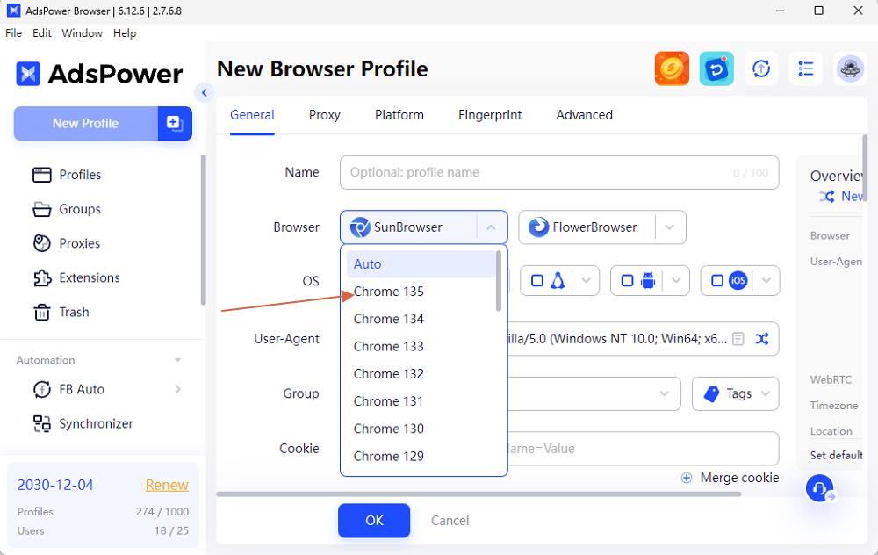Screen dimensions: 878x555
Task: Click the AdsPower logo
Action: 99,74
